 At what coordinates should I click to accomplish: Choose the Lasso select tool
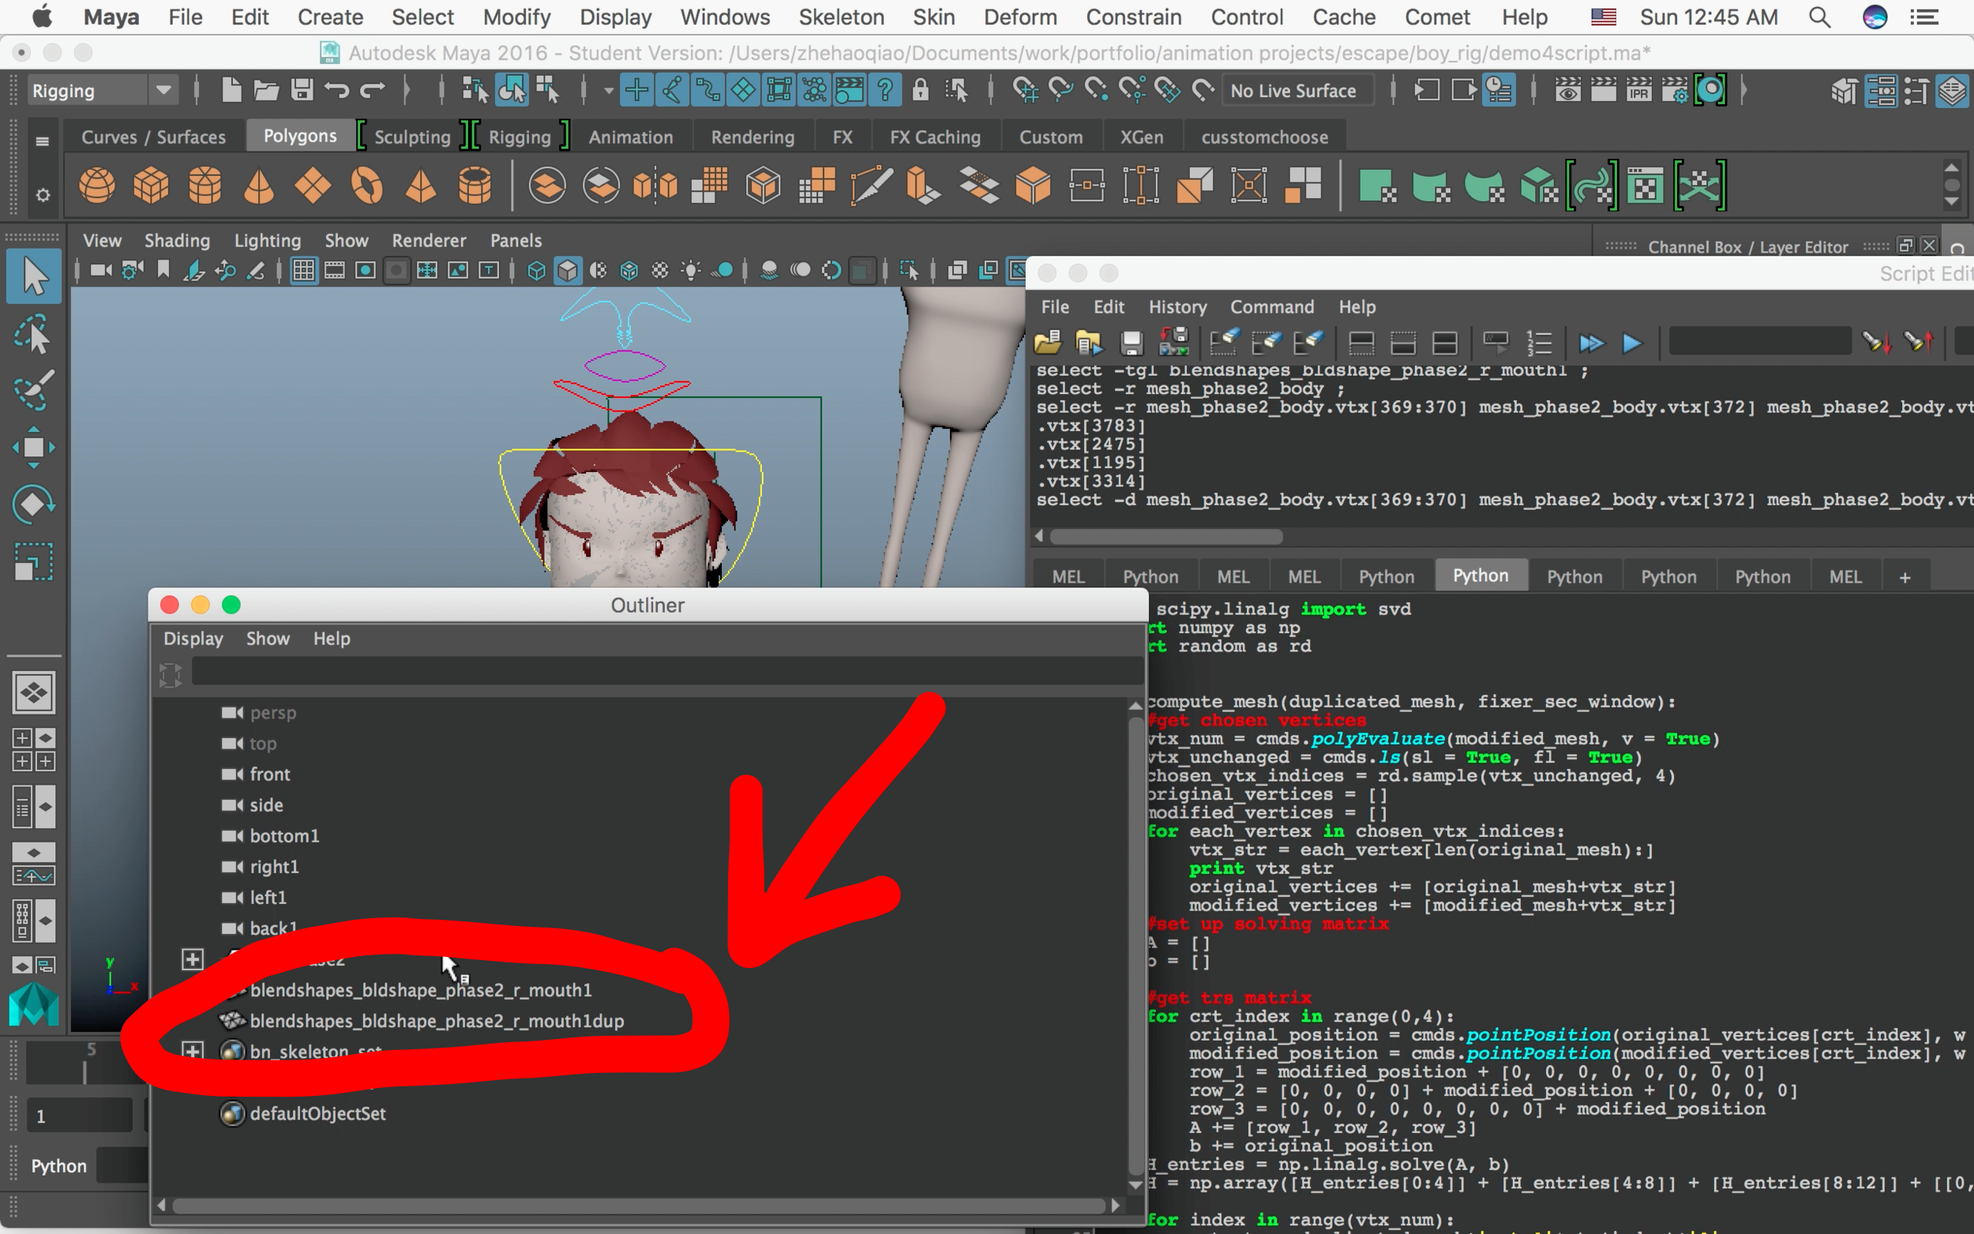(33, 336)
